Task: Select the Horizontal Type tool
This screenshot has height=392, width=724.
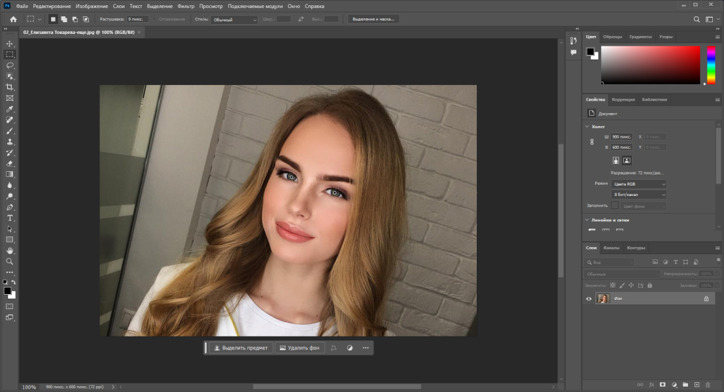Action: (x=10, y=218)
